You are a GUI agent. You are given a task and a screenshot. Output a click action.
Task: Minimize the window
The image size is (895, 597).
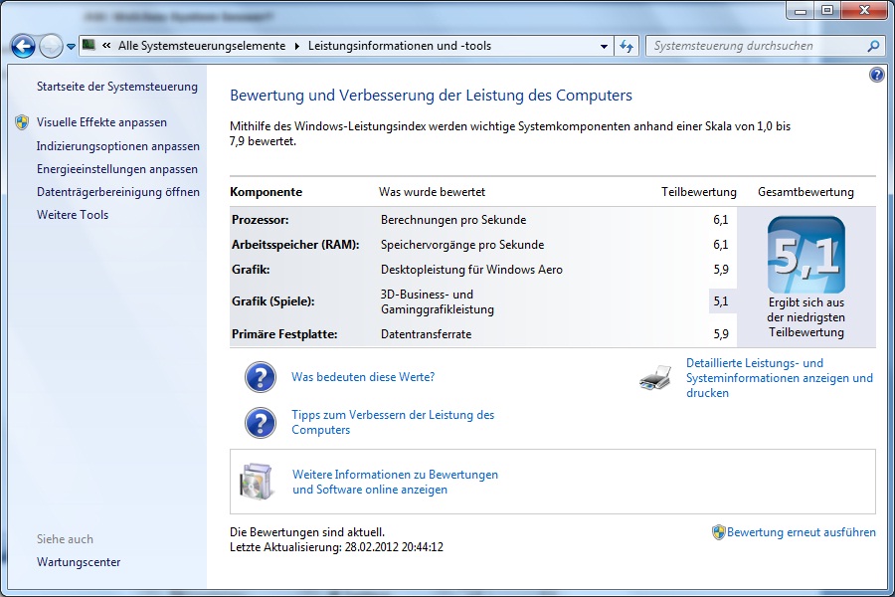(x=801, y=10)
